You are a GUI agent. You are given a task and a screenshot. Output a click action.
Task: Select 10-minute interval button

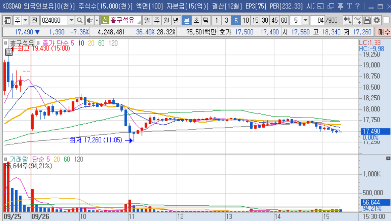pos(246,20)
